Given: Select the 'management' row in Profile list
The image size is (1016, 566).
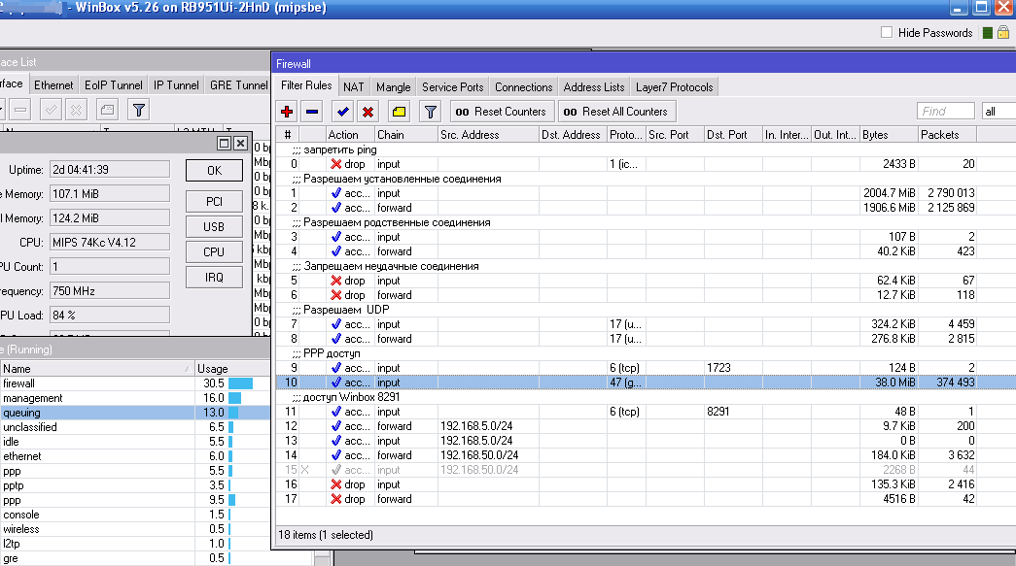Looking at the screenshot, I should tap(135, 398).
